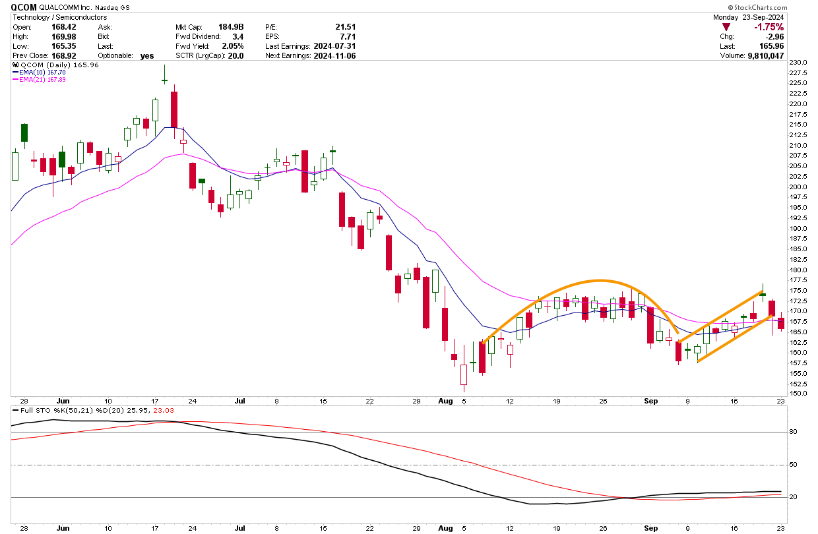
Task: Click the lower orange channel trendline
Action: click(732, 340)
